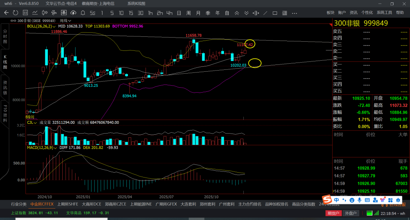The width and height of the screenshot is (410, 220).
Task: Expand the MACD(12,26,9) indicator dropdown
Action: pos(43,147)
